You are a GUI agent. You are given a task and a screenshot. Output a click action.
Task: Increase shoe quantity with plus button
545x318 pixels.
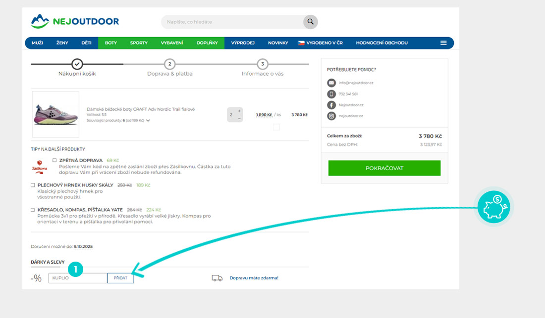pos(239,111)
